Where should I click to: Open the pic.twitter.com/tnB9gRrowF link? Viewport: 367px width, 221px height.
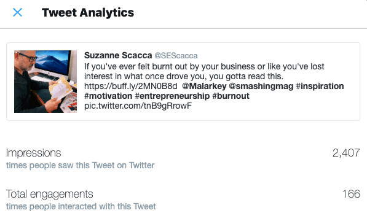(x=138, y=106)
